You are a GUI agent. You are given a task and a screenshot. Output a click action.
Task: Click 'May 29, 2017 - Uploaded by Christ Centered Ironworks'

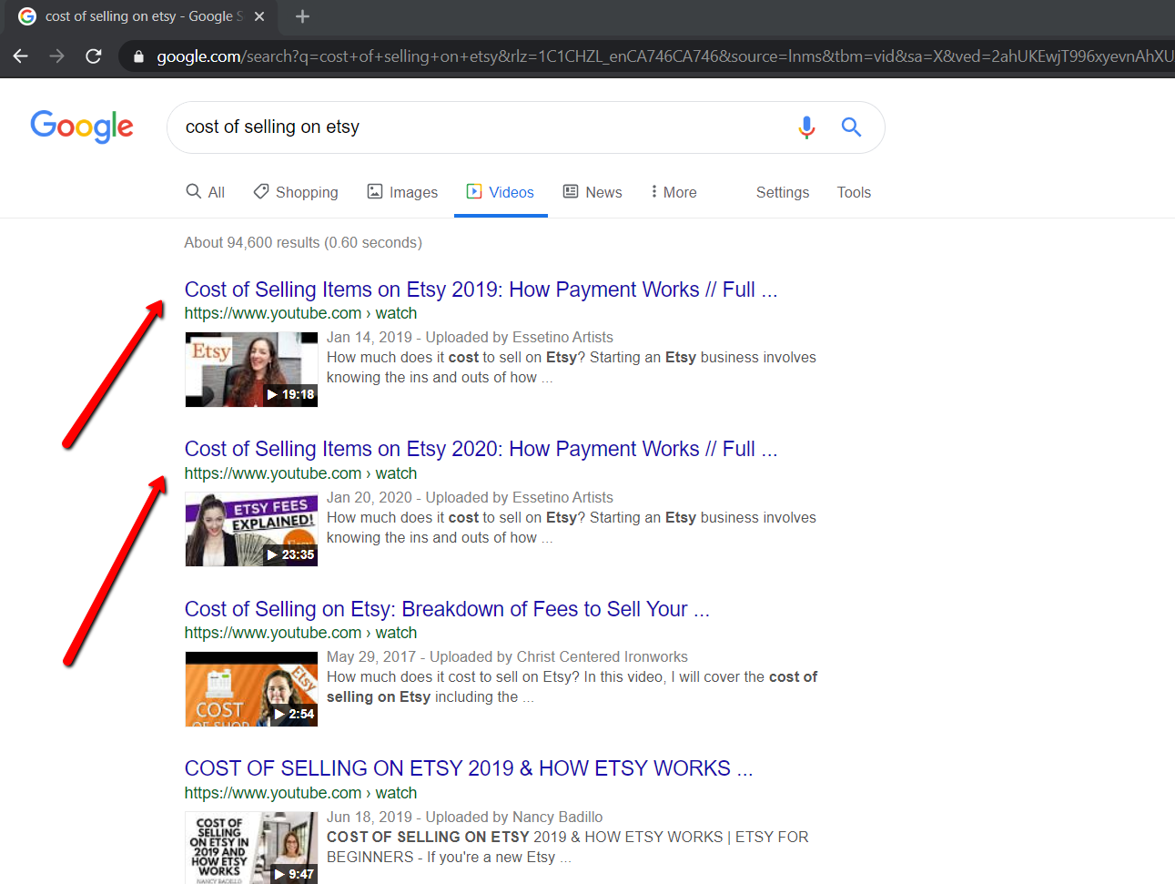coord(507,656)
